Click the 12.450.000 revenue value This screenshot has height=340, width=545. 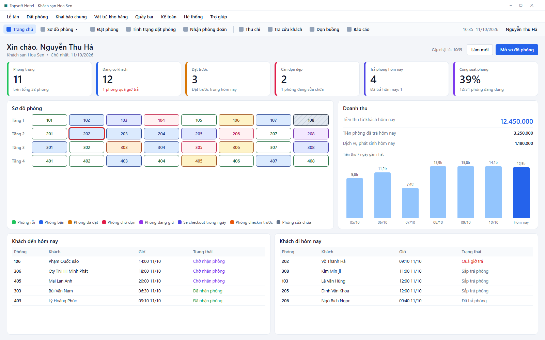click(516, 121)
